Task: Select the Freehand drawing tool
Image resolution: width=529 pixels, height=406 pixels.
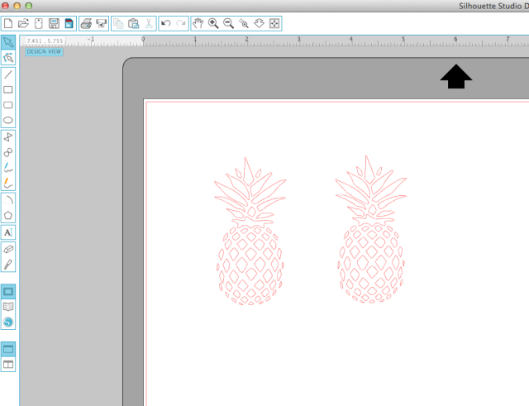Action: click(x=8, y=168)
